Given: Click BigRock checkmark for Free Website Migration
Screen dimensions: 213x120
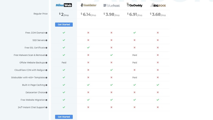Looking at the screenshot, I should [x=158, y=100].
